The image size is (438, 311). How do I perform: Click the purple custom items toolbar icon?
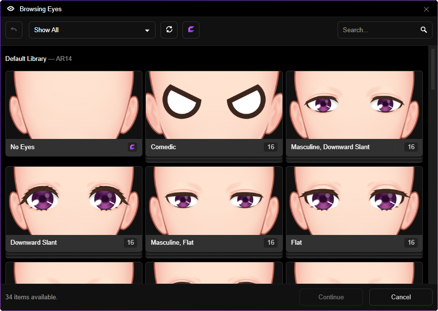click(191, 30)
